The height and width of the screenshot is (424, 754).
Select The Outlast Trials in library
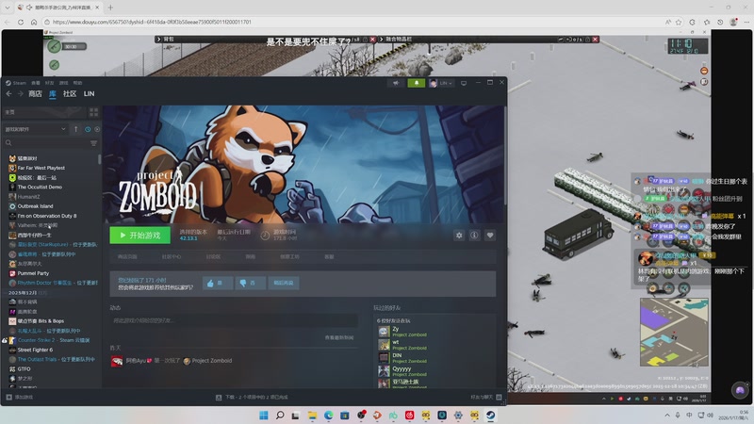tap(52, 359)
